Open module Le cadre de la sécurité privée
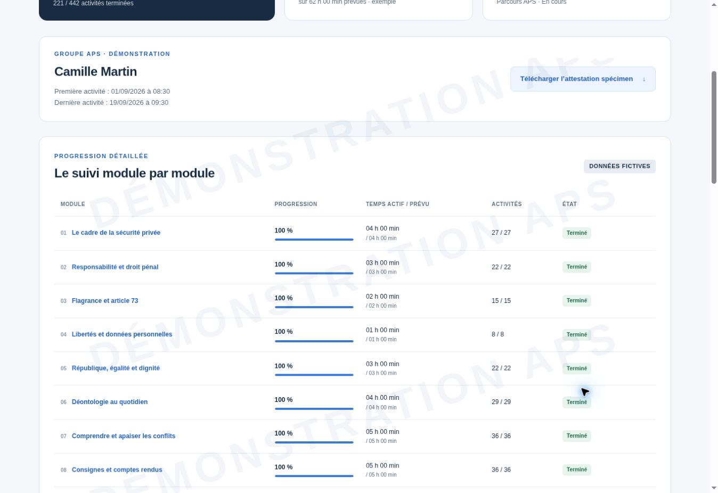The image size is (718, 493). tap(116, 233)
